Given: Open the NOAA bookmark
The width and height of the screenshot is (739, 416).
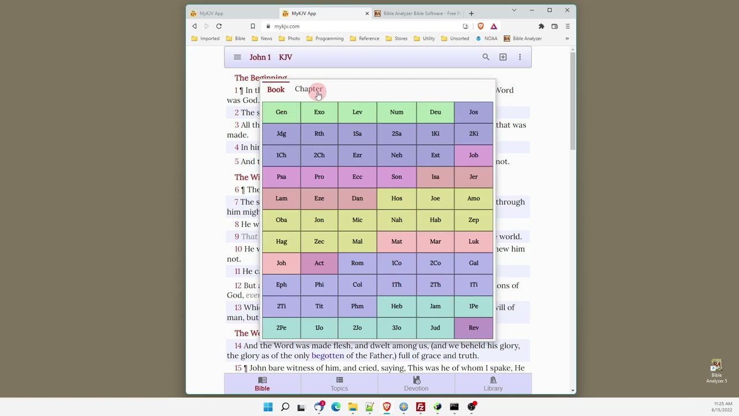Looking at the screenshot, I should 486,39.
